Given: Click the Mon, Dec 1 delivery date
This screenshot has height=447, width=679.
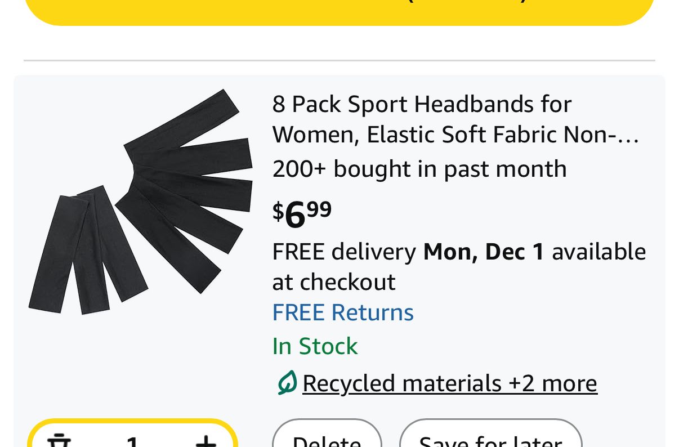Looking at the screenshot, I should coord(484,252).
